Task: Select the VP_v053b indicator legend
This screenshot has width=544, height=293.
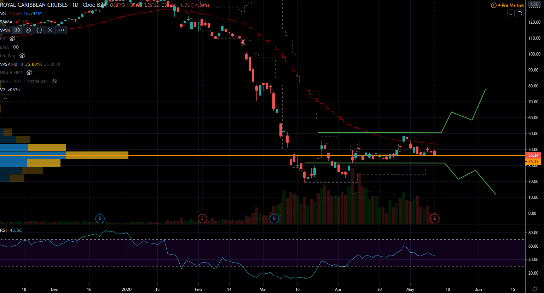Action: point(10,90)
